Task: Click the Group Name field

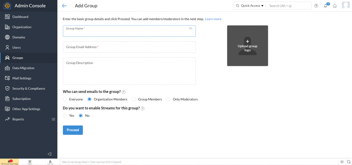Action: point(129,31)
